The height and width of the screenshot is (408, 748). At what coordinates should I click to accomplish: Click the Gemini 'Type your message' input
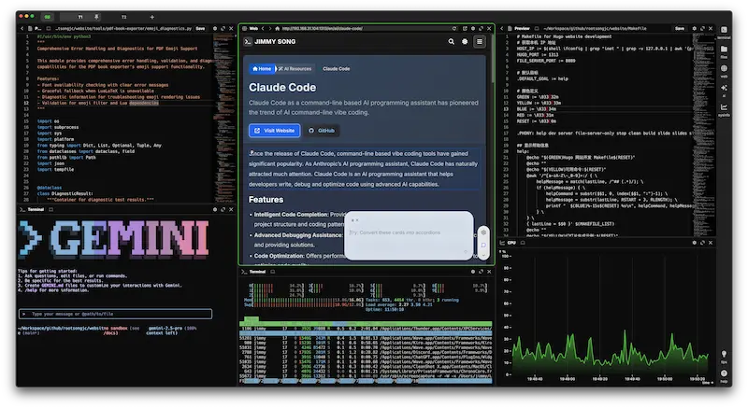tap(115, 314)
